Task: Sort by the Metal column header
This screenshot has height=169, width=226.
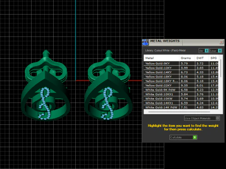Action: coord(161,58)
